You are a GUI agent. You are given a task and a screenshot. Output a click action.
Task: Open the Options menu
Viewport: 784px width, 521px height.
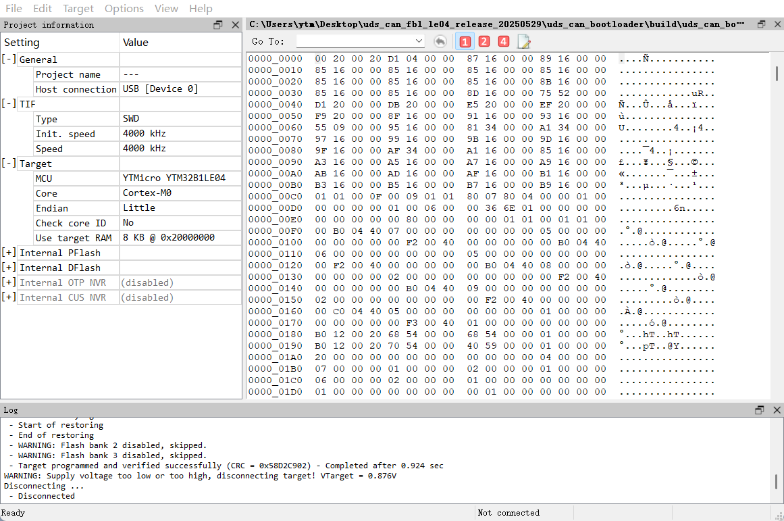[x=124, y=9]
